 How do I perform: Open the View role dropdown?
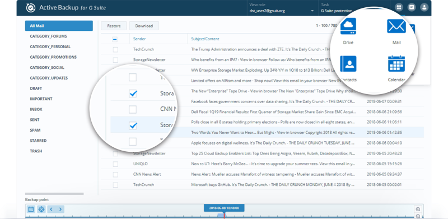[282, 11]
